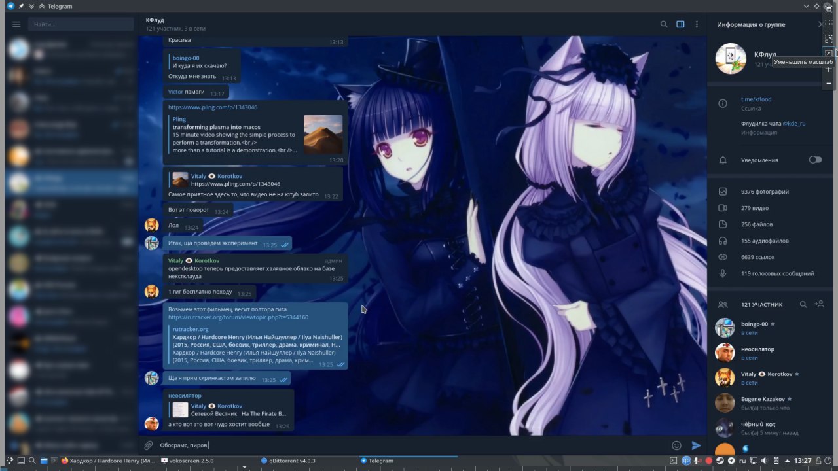Open the КФлуд group avatar photo
This screenshot has height=471, width=838.
click(x=731, y=59)
